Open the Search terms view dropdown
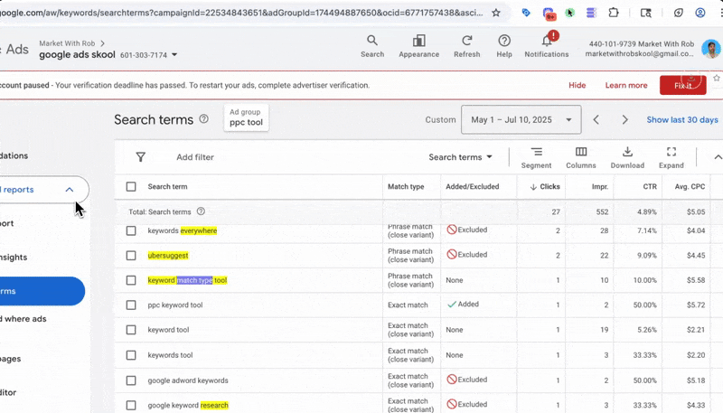Screen dimensions: 723x413 [x=460, y=157]
